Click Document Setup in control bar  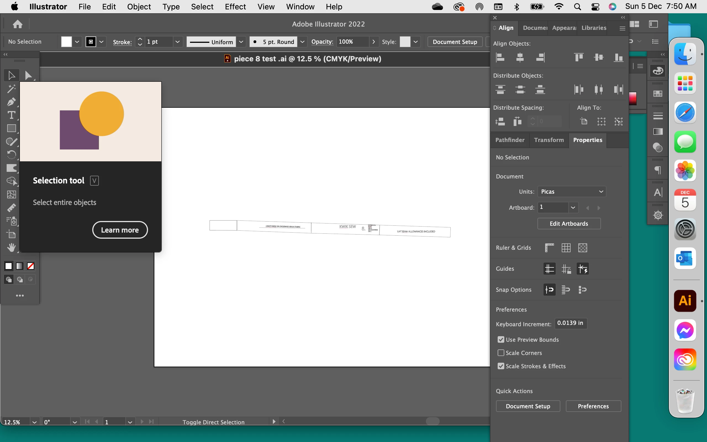(455, 42)
